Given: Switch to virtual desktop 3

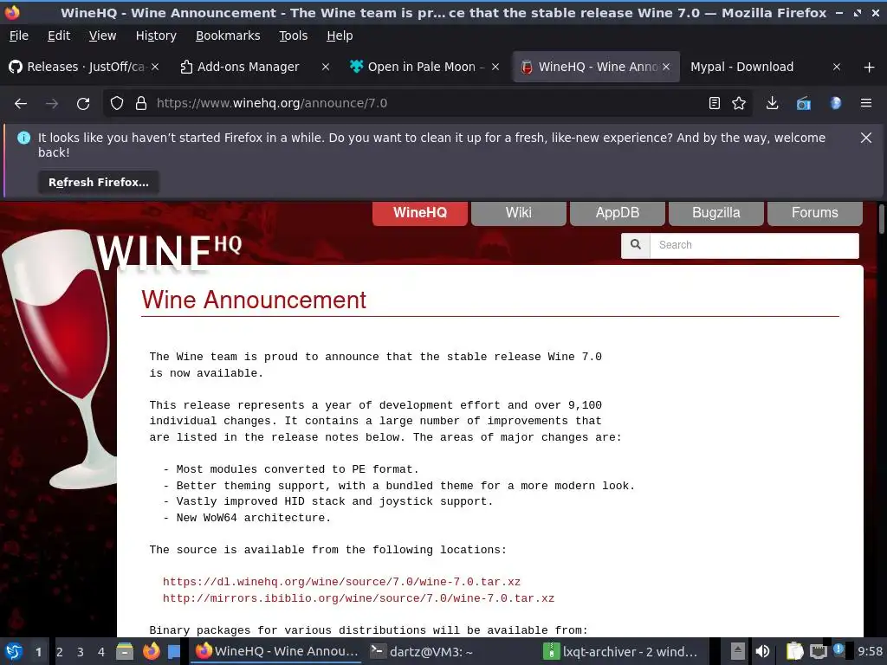Looking at the screenshot, I should 81,651.
